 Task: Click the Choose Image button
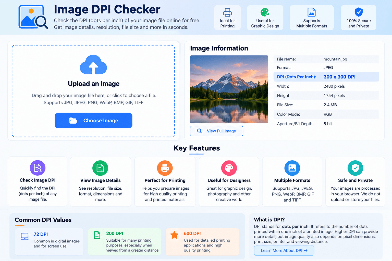tap(93, 121)
